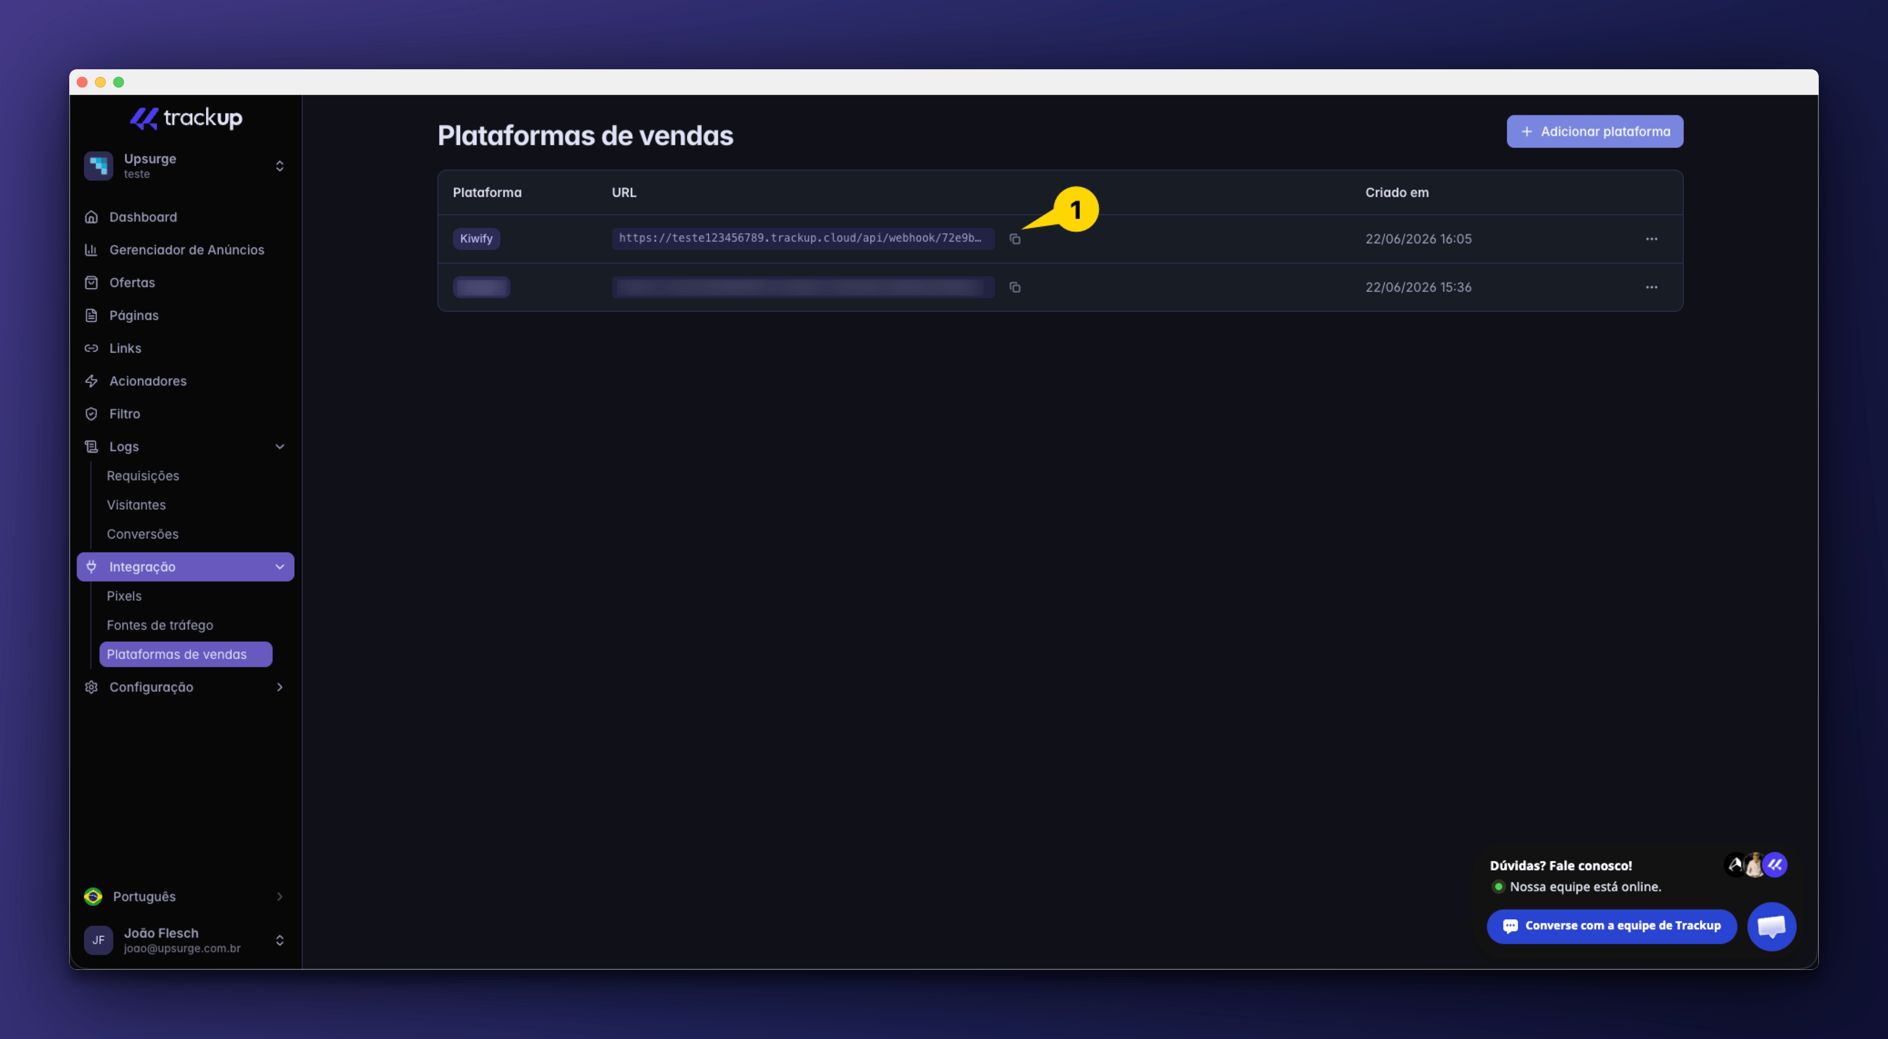Open Requisições logs
This screenshot has height=1039, width=1888.
coord(142,476)
